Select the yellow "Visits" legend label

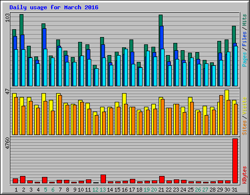coord(245,106)
